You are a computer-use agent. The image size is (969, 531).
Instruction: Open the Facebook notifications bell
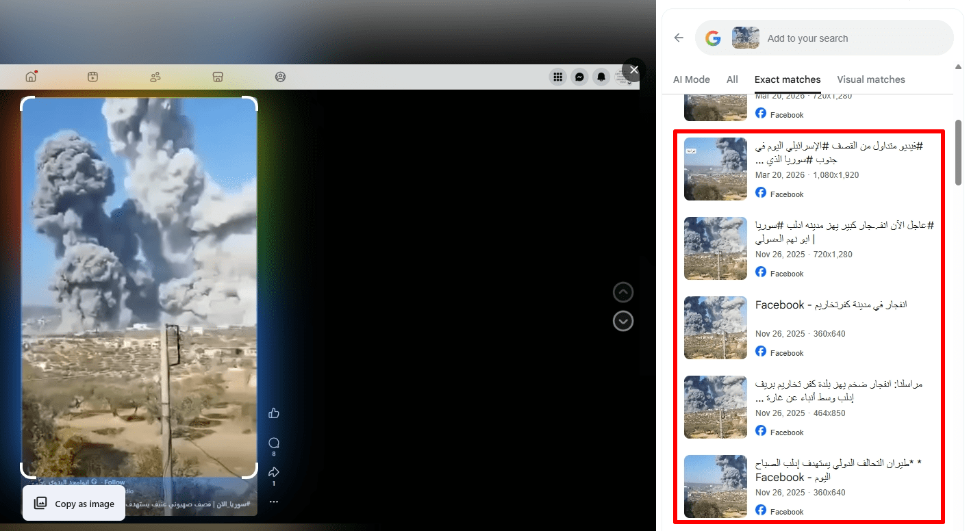click(601, 77)
